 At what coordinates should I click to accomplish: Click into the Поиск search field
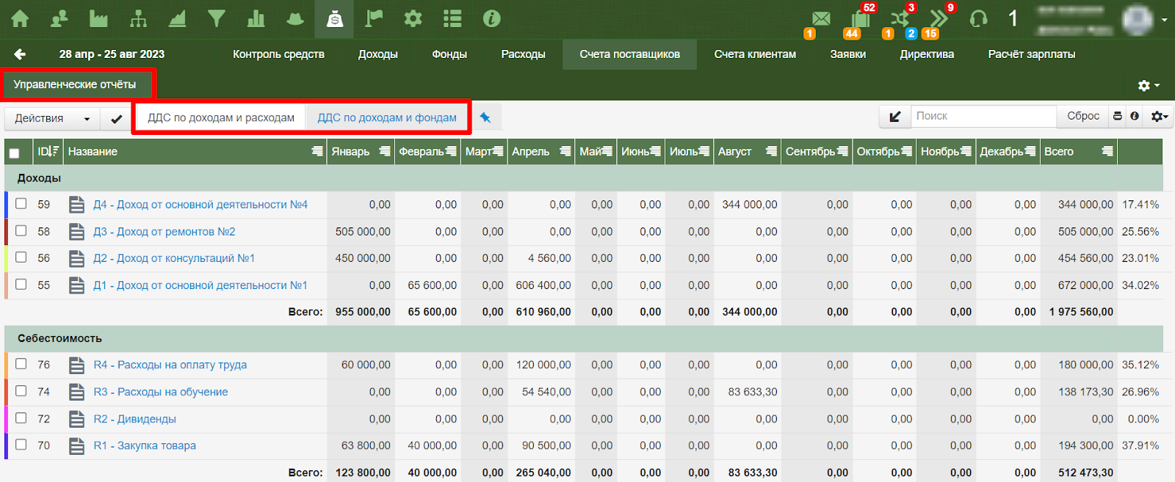tap(983, 116)
